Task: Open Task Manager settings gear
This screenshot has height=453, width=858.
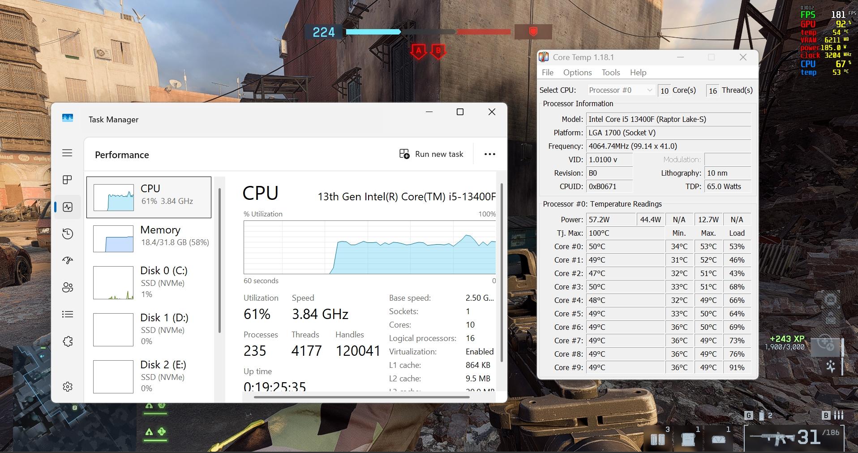Action: 68,387
